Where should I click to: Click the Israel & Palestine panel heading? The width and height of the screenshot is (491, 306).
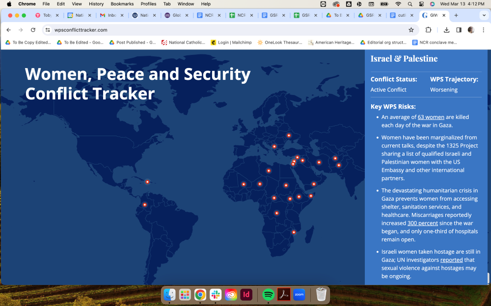coord(404,59)
